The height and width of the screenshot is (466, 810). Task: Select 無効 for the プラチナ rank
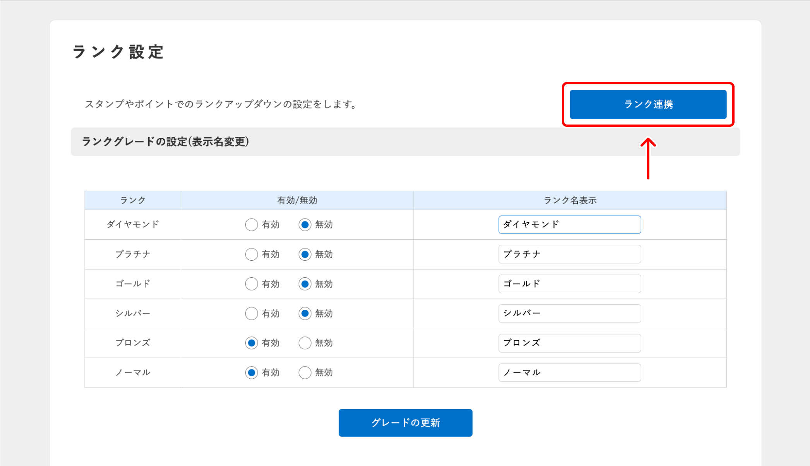[305, 254]
